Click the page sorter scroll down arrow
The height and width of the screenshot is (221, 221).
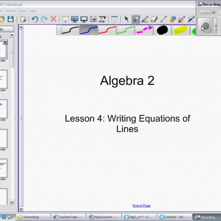[x=12, y=202]
